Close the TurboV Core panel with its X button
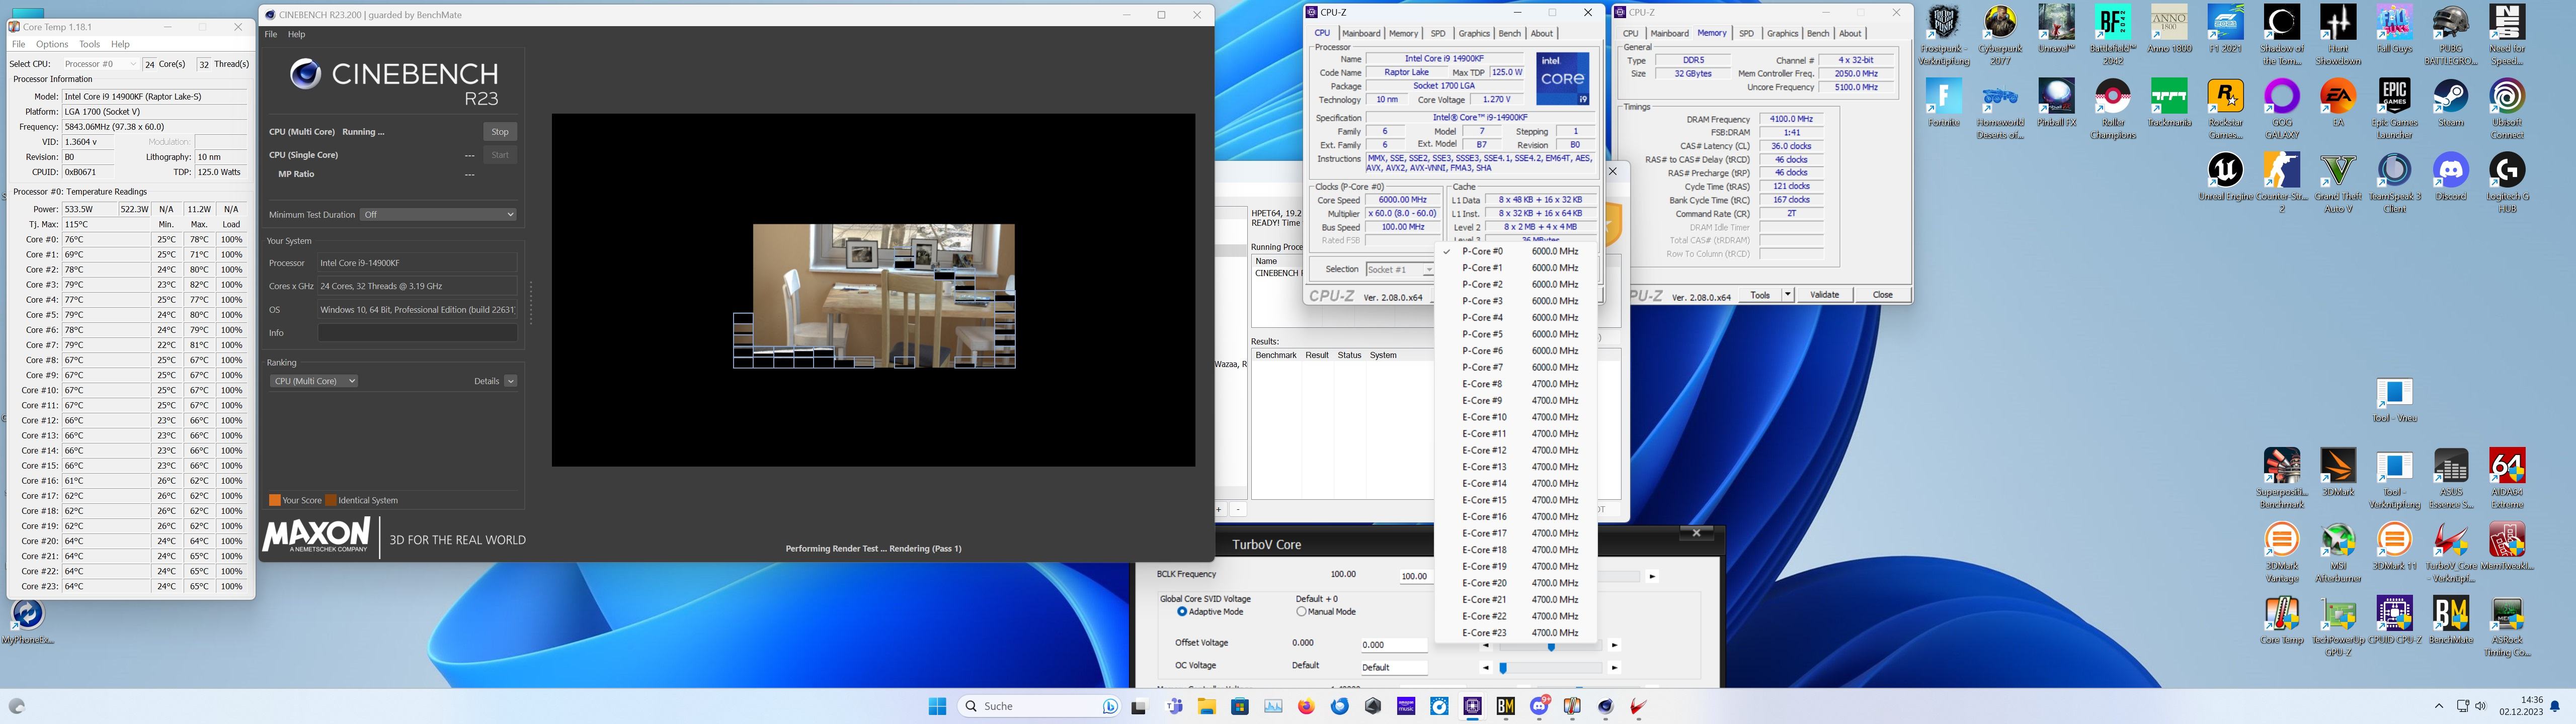Viewport: 2576px width, 724px height. [1696, 533]
